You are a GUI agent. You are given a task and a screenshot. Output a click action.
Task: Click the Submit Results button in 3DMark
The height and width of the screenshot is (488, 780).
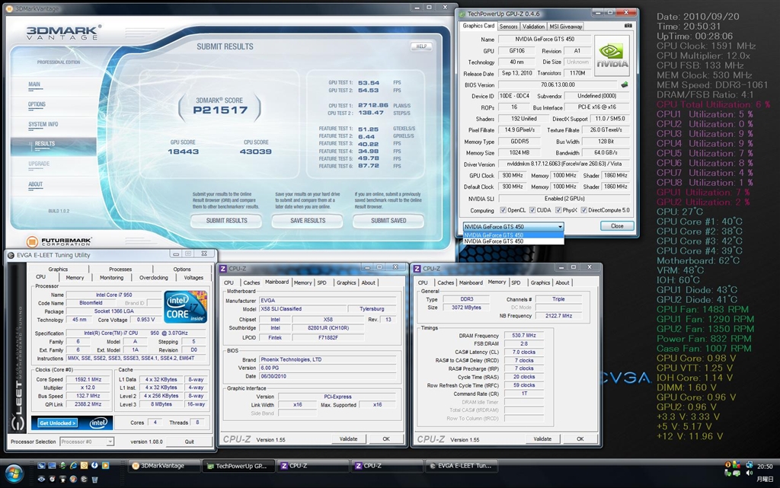coord(227,220)
